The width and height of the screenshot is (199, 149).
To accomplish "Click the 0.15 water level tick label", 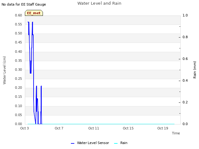I will [19, 97].
